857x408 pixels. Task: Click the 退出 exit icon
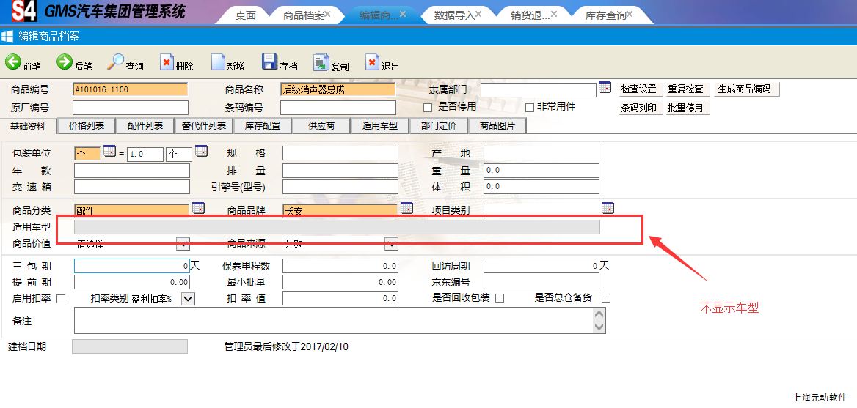[x=372, y=63]
